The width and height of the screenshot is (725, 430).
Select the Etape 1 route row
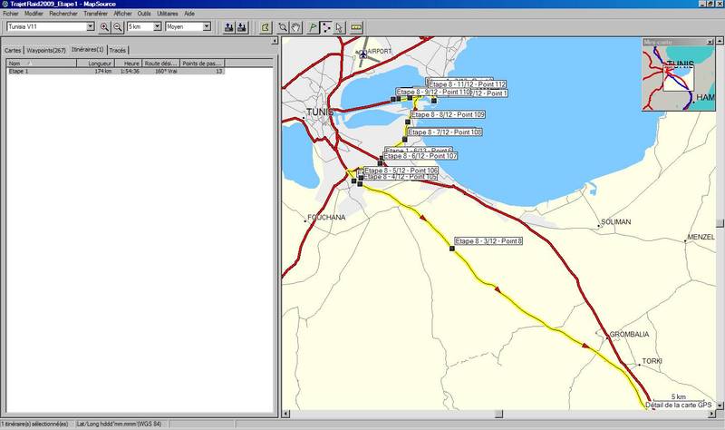[116, 72]
